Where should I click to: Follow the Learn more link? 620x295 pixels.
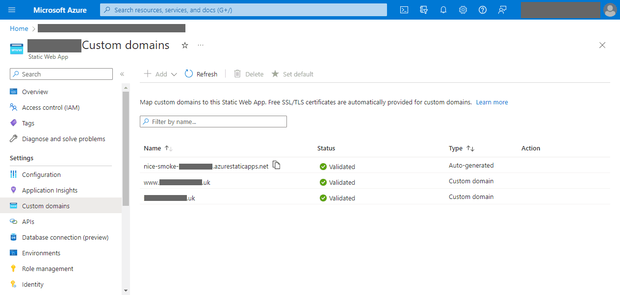click(492, 102)
